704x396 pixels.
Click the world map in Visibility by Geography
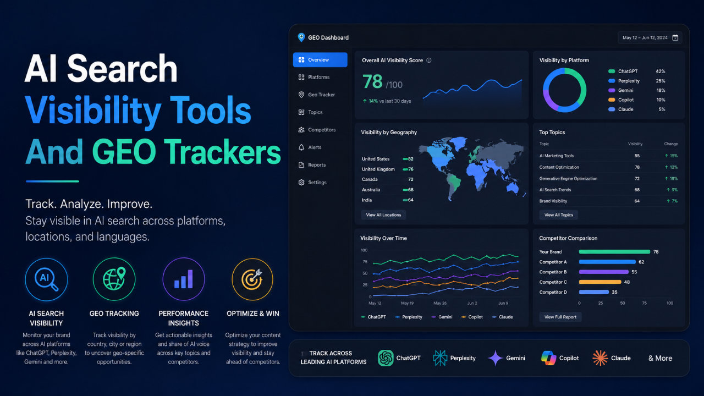point(472,168)
